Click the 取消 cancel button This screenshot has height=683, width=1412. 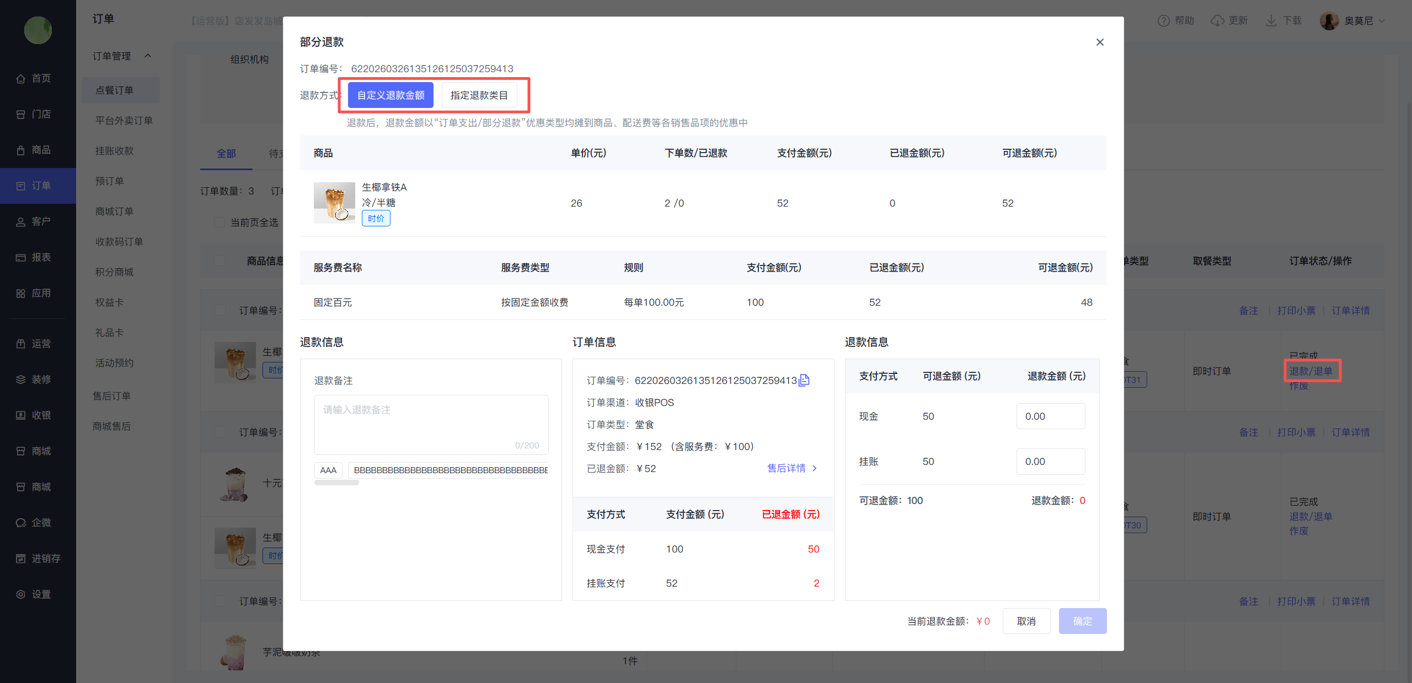click(x=1026, y=621)
